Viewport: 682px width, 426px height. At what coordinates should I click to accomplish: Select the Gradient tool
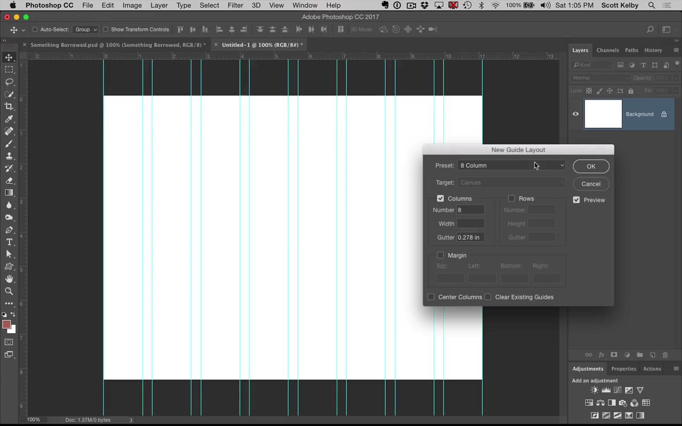click(x=9, y=193)
